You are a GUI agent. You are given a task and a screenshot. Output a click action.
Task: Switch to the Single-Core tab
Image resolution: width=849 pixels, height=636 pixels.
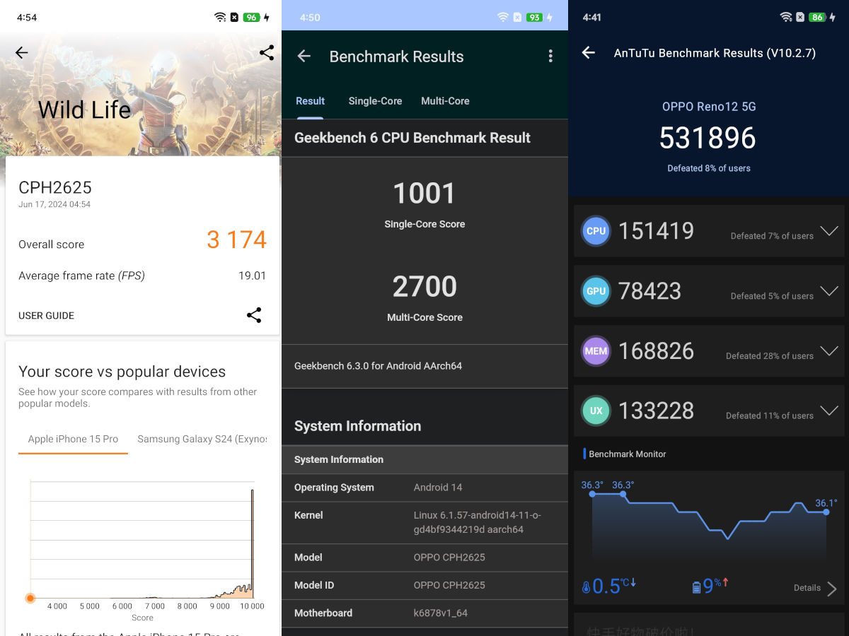click(375, 101)
